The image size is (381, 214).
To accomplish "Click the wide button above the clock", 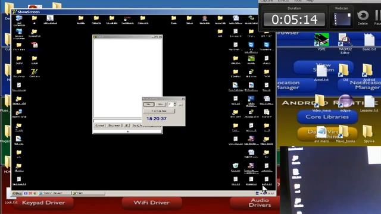I will click(x=159, y=111).
